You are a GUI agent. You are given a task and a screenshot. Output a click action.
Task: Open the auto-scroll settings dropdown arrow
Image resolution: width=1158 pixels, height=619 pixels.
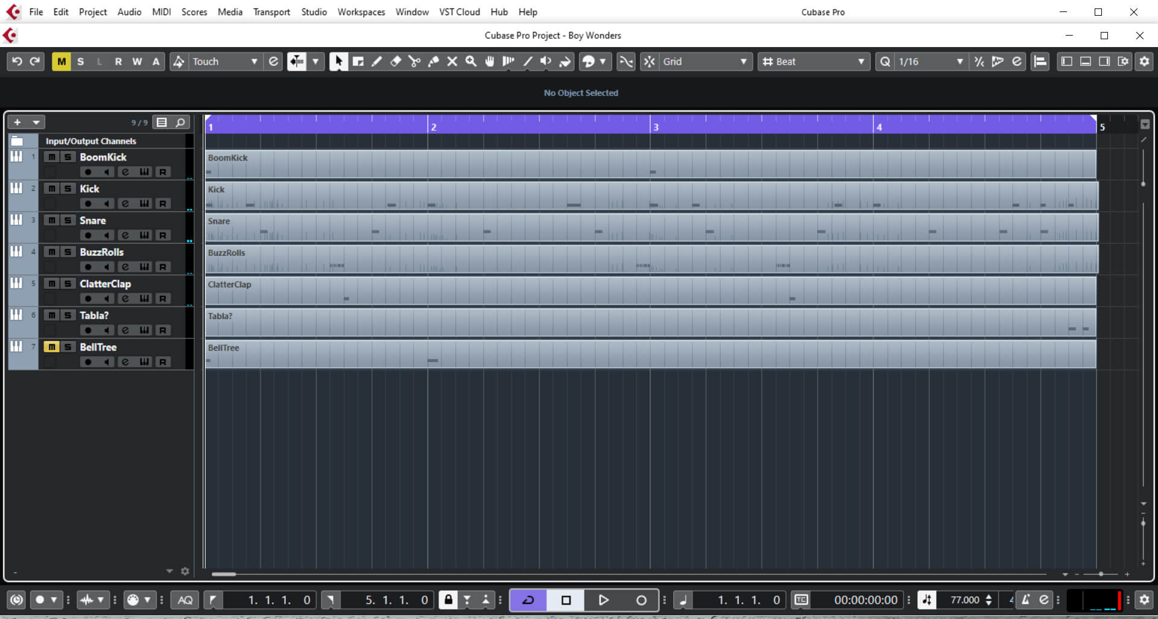pyautogui.click(x=315, y=62)
